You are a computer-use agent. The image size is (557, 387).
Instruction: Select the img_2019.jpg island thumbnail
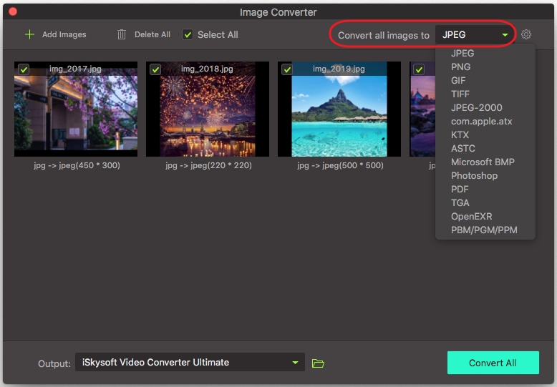[339, 114]
